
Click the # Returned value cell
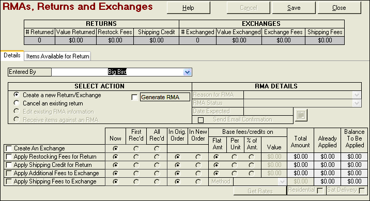coord(39,40)
